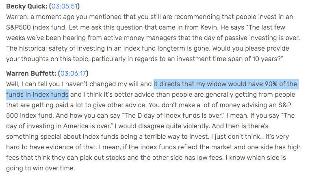Open the 03:06:17 timestamp link

click(x=73, y=74)
